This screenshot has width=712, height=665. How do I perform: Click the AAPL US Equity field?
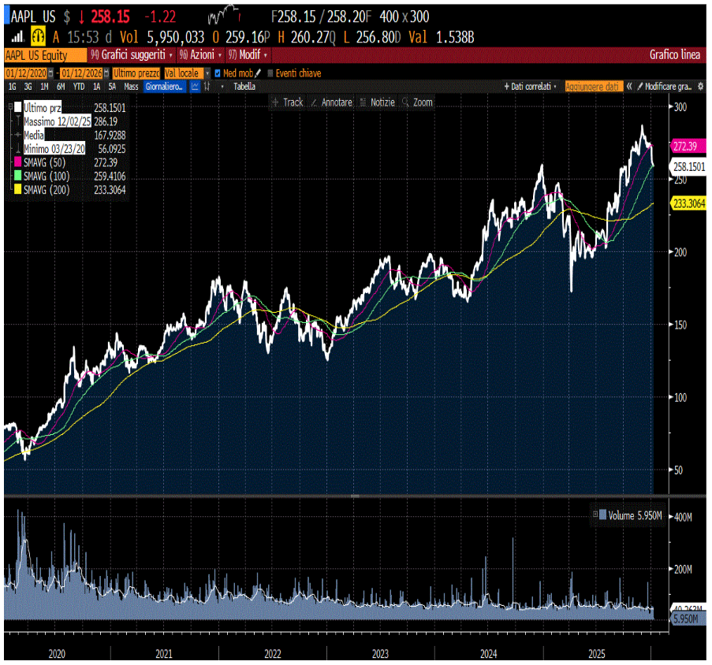click(46, 55)
